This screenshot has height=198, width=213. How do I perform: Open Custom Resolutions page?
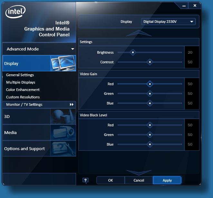click(23, 97)
